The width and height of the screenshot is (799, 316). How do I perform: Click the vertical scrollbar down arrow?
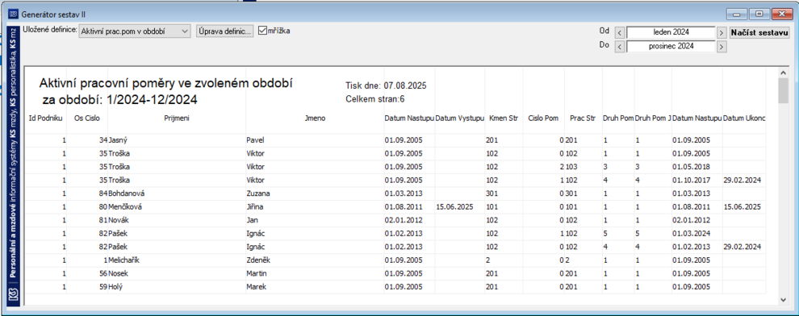(783, 300)
